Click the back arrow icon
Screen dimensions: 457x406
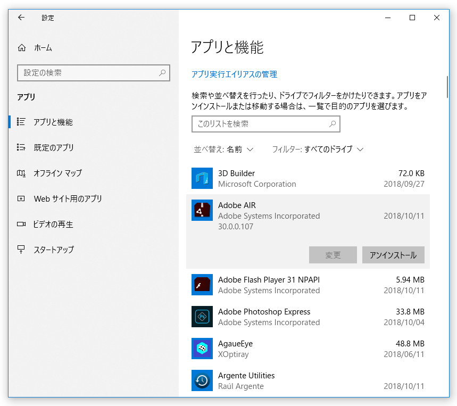(21, 18)
